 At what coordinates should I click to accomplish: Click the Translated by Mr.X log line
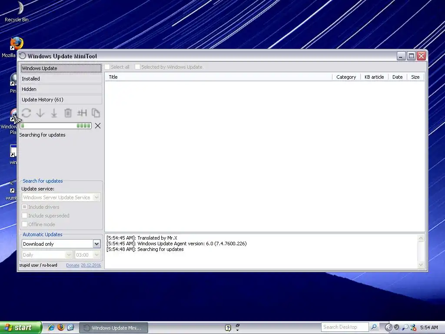coord(142,238)
